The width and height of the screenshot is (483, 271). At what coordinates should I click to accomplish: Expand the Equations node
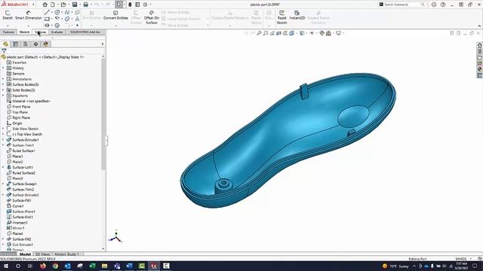click(3, 96)
